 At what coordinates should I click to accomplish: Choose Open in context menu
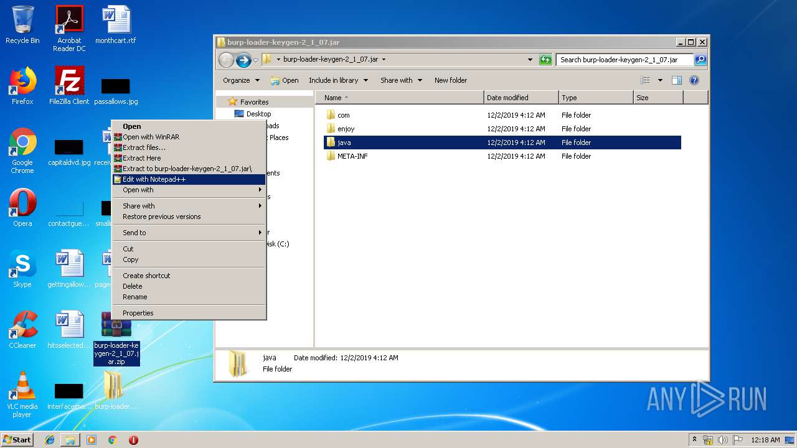point(189,126)
